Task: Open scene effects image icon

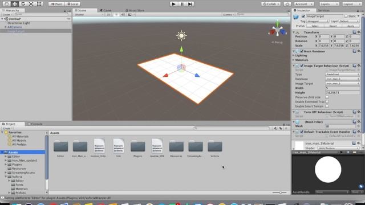Action: (130, 14)
